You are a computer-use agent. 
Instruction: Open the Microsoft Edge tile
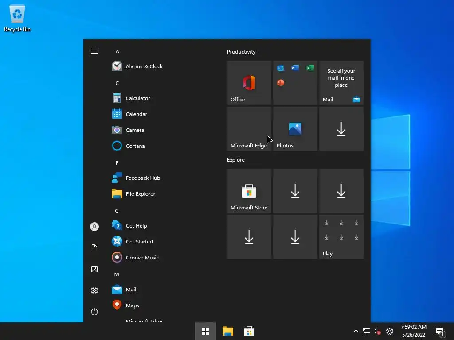coord(249,129)
